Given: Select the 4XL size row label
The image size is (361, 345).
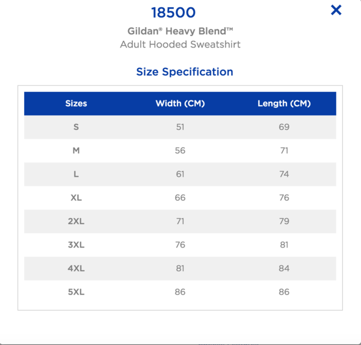Looking at the screenshot, I should pos(76,268).
